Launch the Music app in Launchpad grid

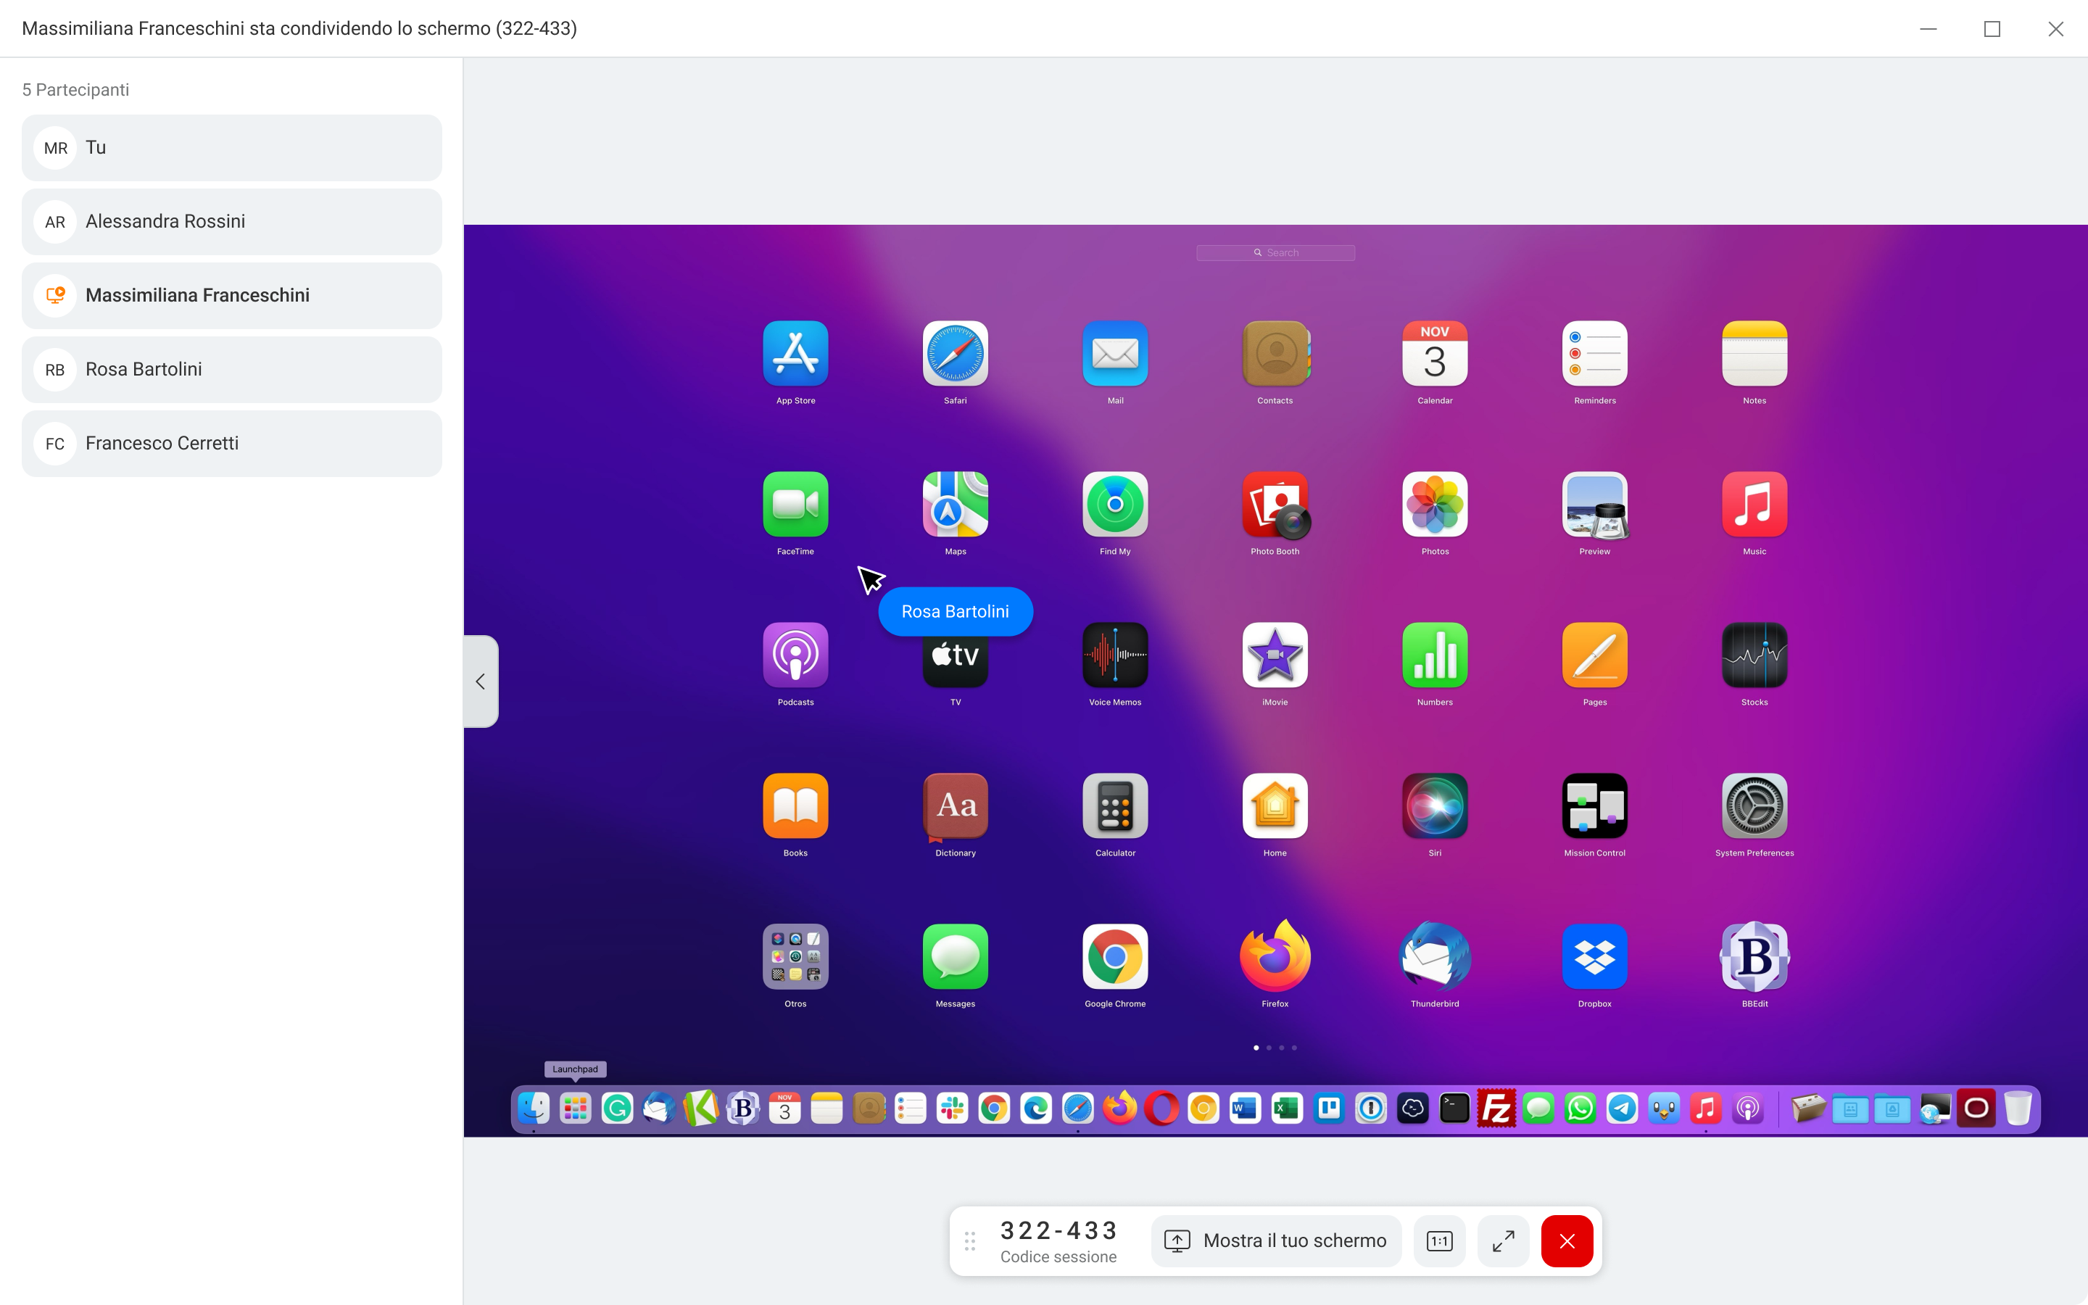[x=1754, y=504]
